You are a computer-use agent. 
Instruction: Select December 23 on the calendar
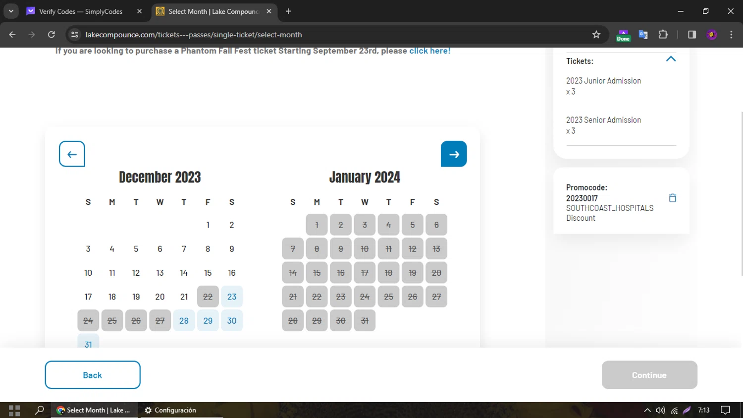[x=232, y=297]
